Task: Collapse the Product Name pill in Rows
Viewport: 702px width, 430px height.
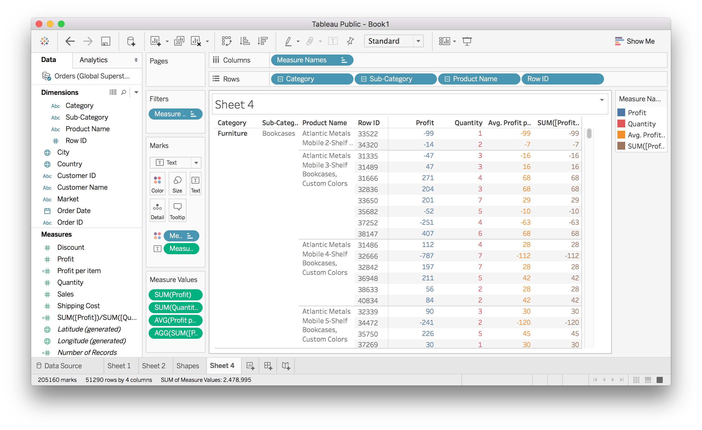Action: pos(447,79)
